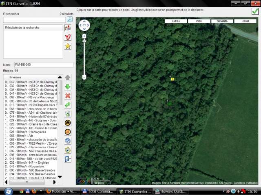Select the Relief map type

tap(245, 21)
